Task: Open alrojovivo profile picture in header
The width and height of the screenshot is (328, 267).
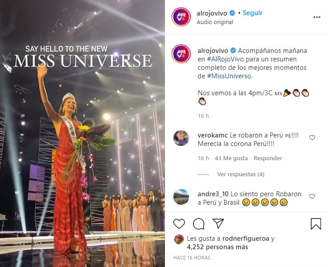Action: tap(181, 17)
